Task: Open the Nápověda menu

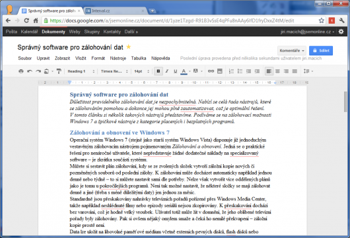Action: (x=160, y=58)
